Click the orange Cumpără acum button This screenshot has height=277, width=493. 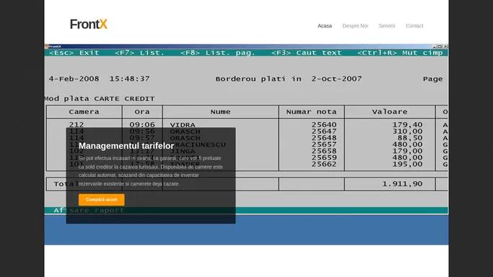pyautogui.click(x=102, y=200)
